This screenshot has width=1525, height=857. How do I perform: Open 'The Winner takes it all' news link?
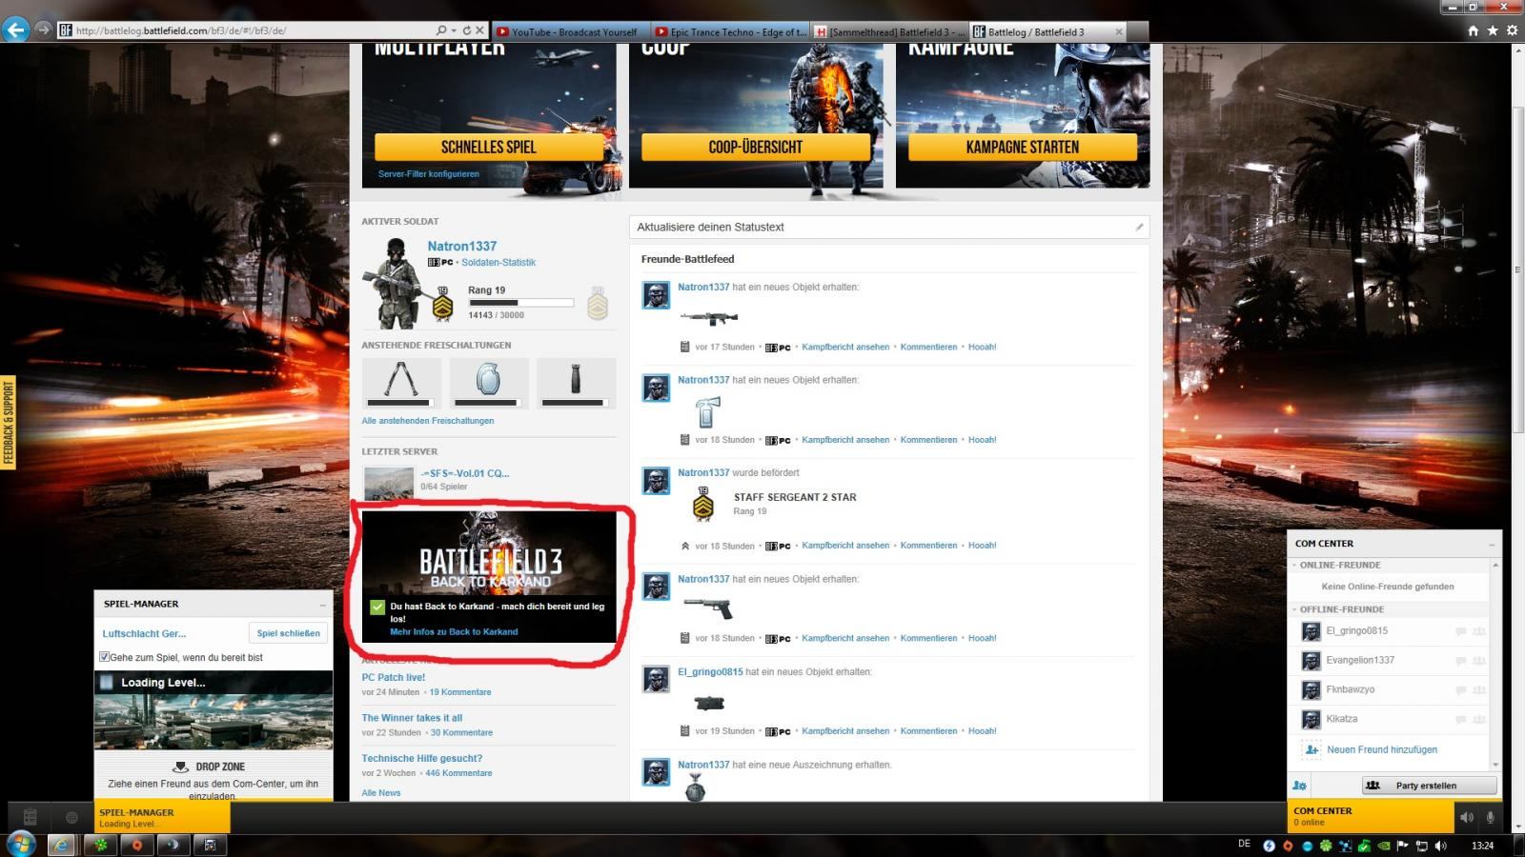pos(412,718)
